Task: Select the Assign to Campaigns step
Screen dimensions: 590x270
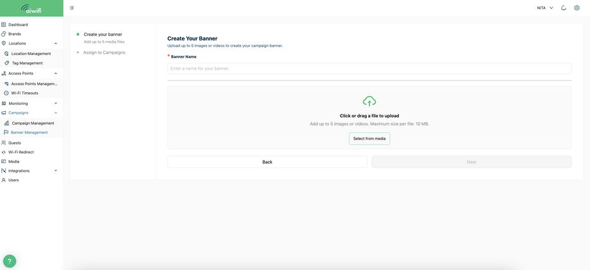Action: coord(104,52)
